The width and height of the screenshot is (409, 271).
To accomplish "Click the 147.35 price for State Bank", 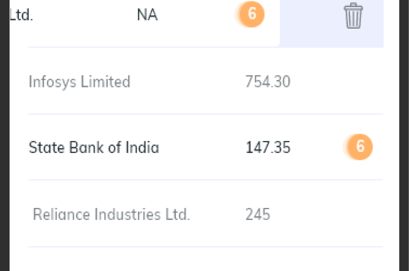I will (268, 147).
